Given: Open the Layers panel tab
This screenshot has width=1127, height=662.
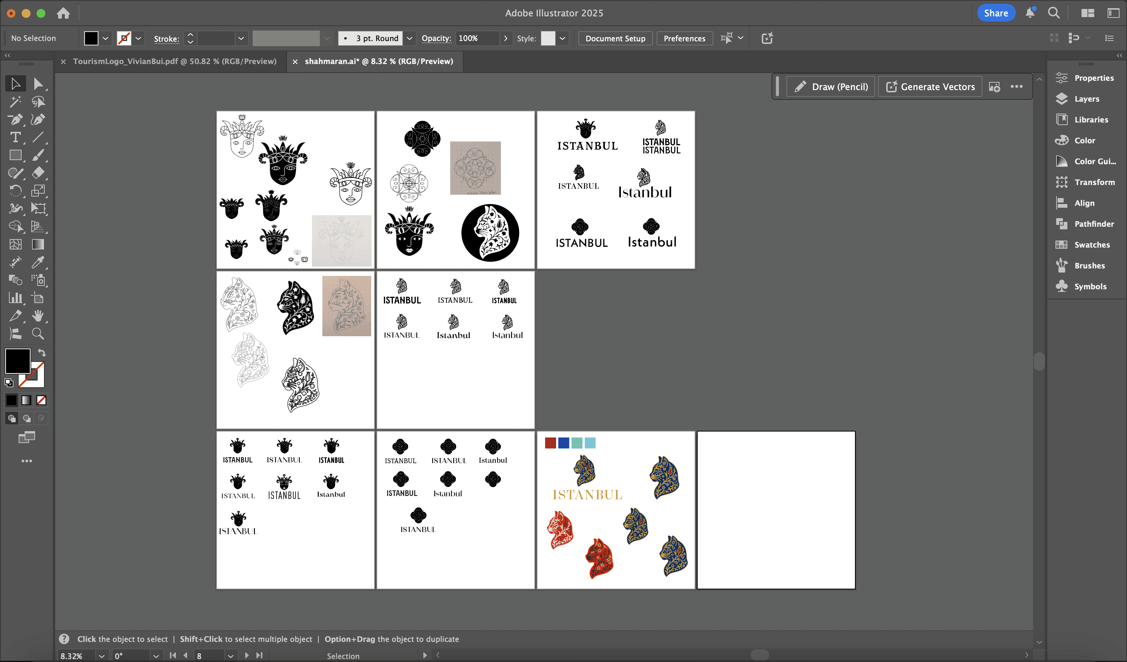Looking at the screenshot, I should coord(1086,99).
